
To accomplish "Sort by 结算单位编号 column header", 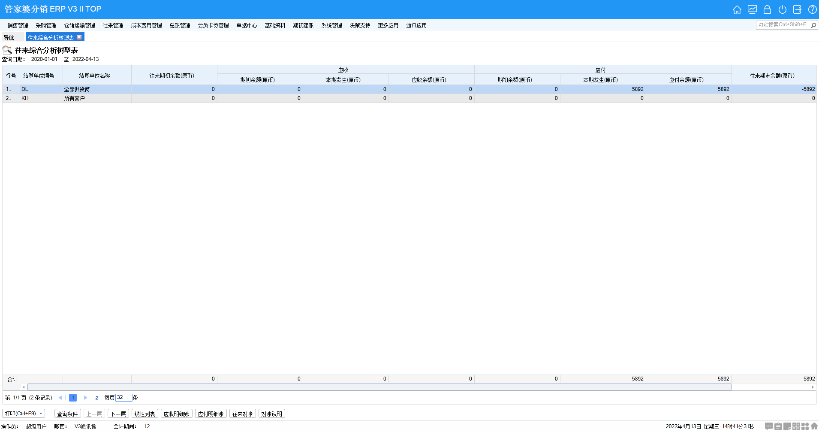I will point(41,75).
